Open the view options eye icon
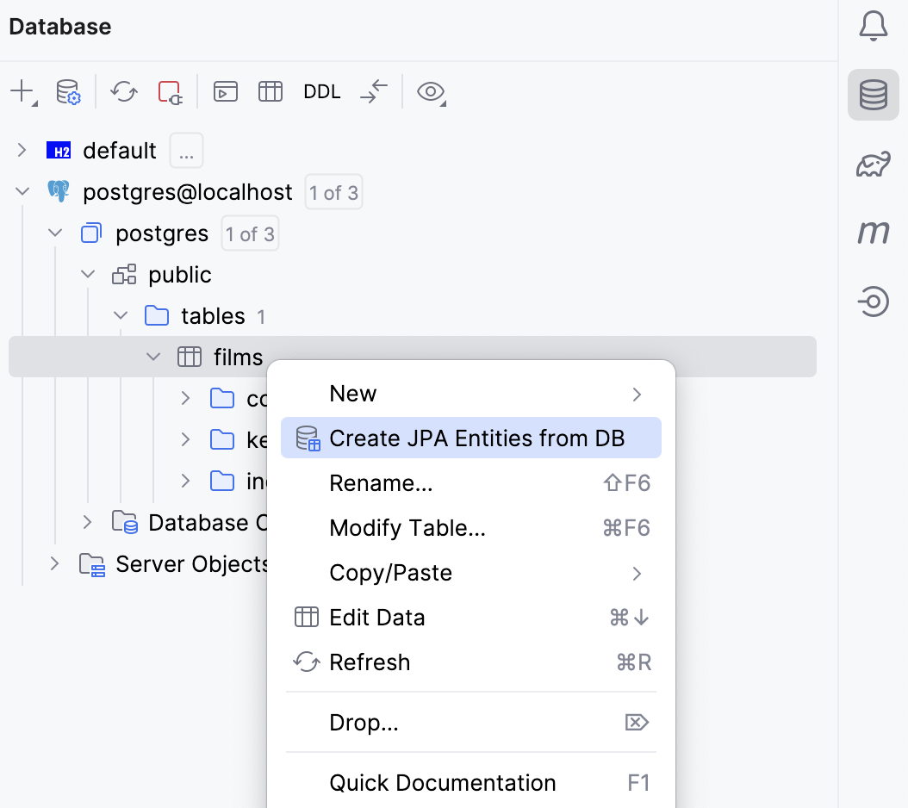Screen dimensions: 908x808 [429, 91]
